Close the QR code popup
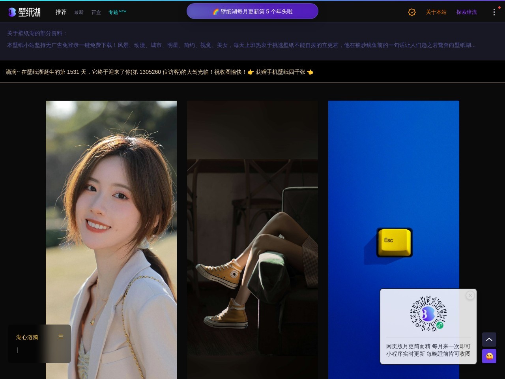 pos(470,295)
